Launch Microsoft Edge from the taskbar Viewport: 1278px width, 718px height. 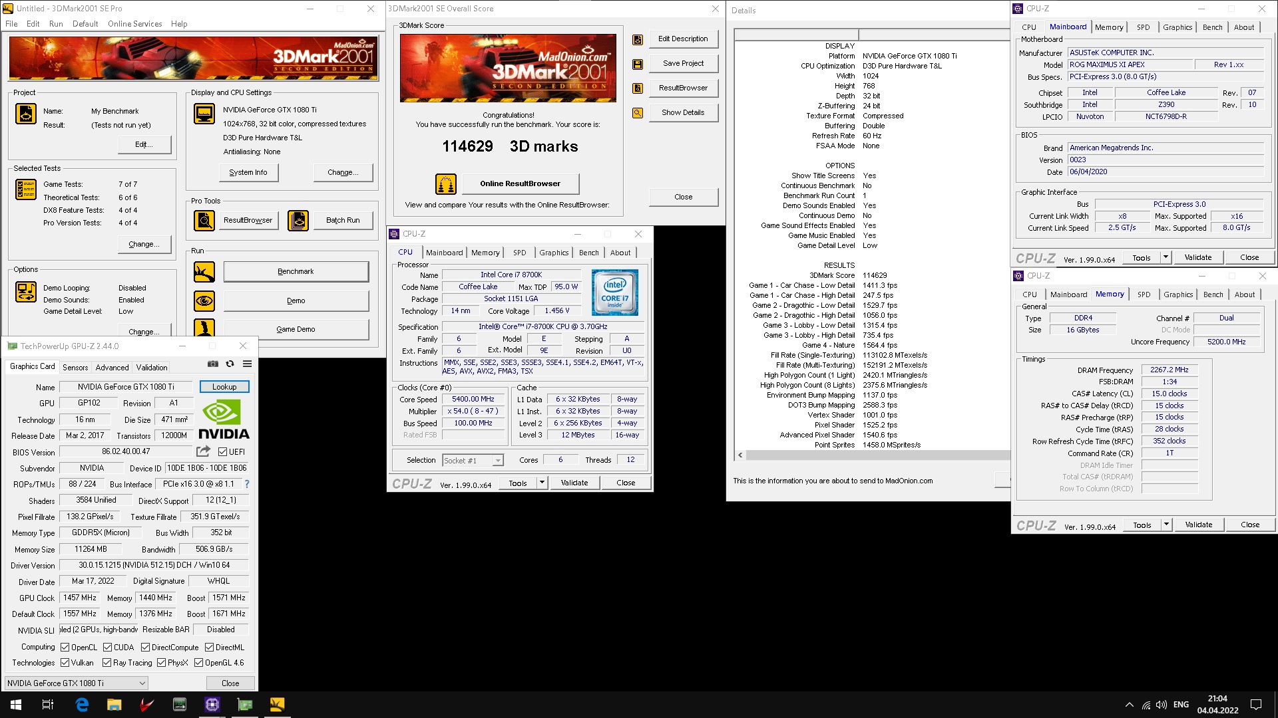pos(82,705)
